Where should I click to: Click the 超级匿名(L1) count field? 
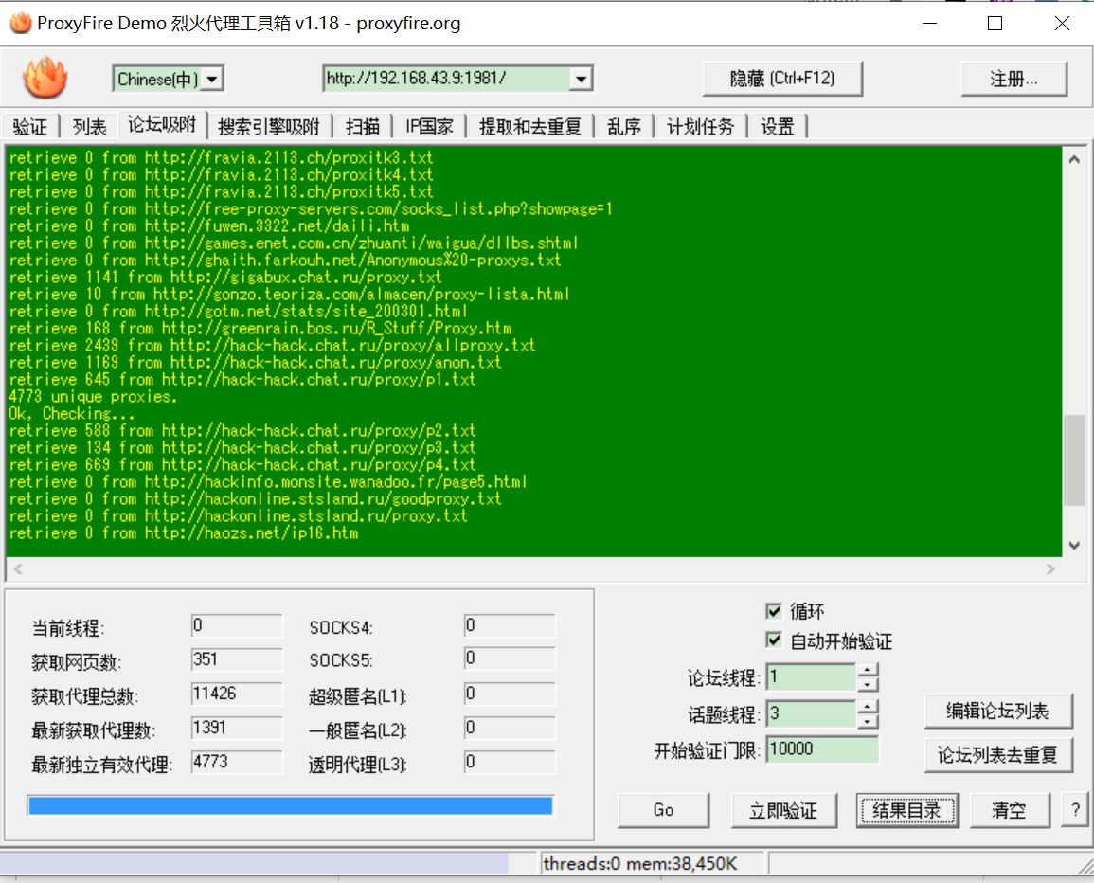pyautogui.click(x=510, y=694)
